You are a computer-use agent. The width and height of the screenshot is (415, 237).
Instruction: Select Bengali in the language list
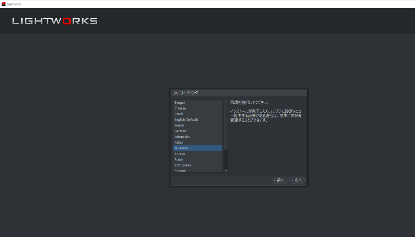click(x=198, y=102)
